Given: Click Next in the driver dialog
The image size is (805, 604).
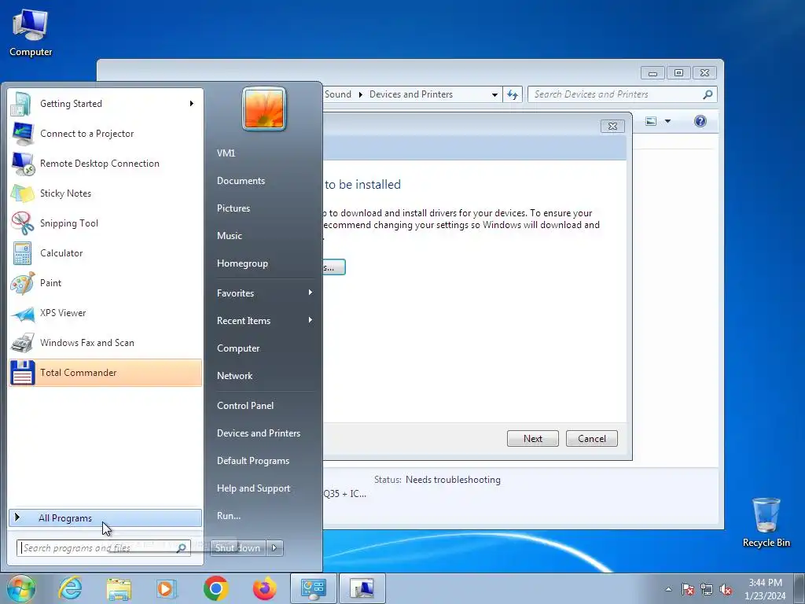Looking at the screenshot, I should click(x=532, y=439).
